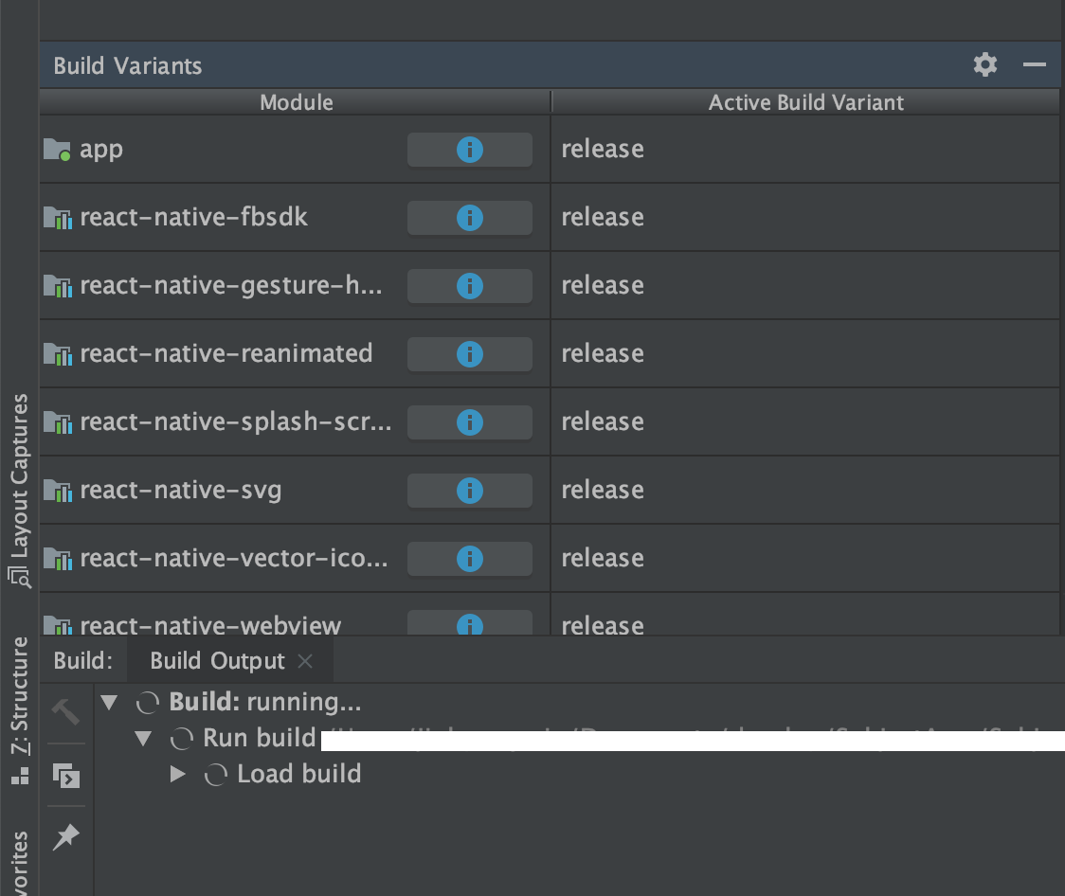Image resolution: width=1065 pixels, height=896 pixels.
Task: Click spinner icon next to Load build
Action: 215,775
